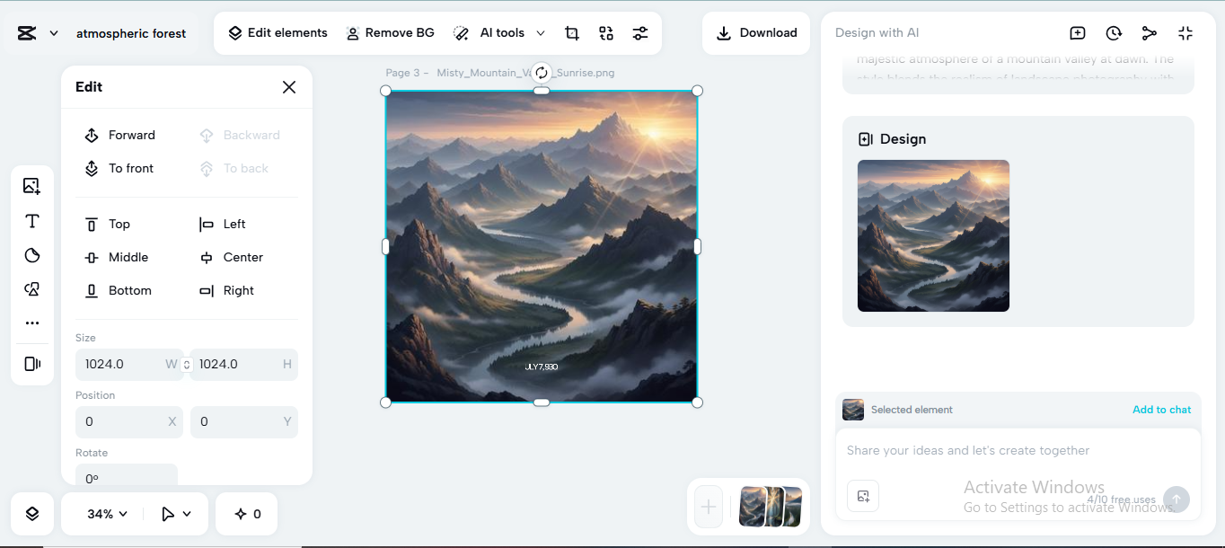Viewport: 1225px width, 548px height.
Task: Click the Download button
Action: pos(756,33)
